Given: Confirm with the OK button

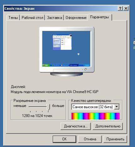Looking at the screenshot, I should (64, 139).
